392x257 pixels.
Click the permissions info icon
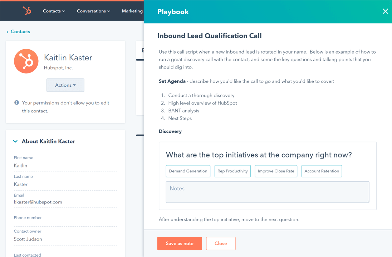point(16,103)
